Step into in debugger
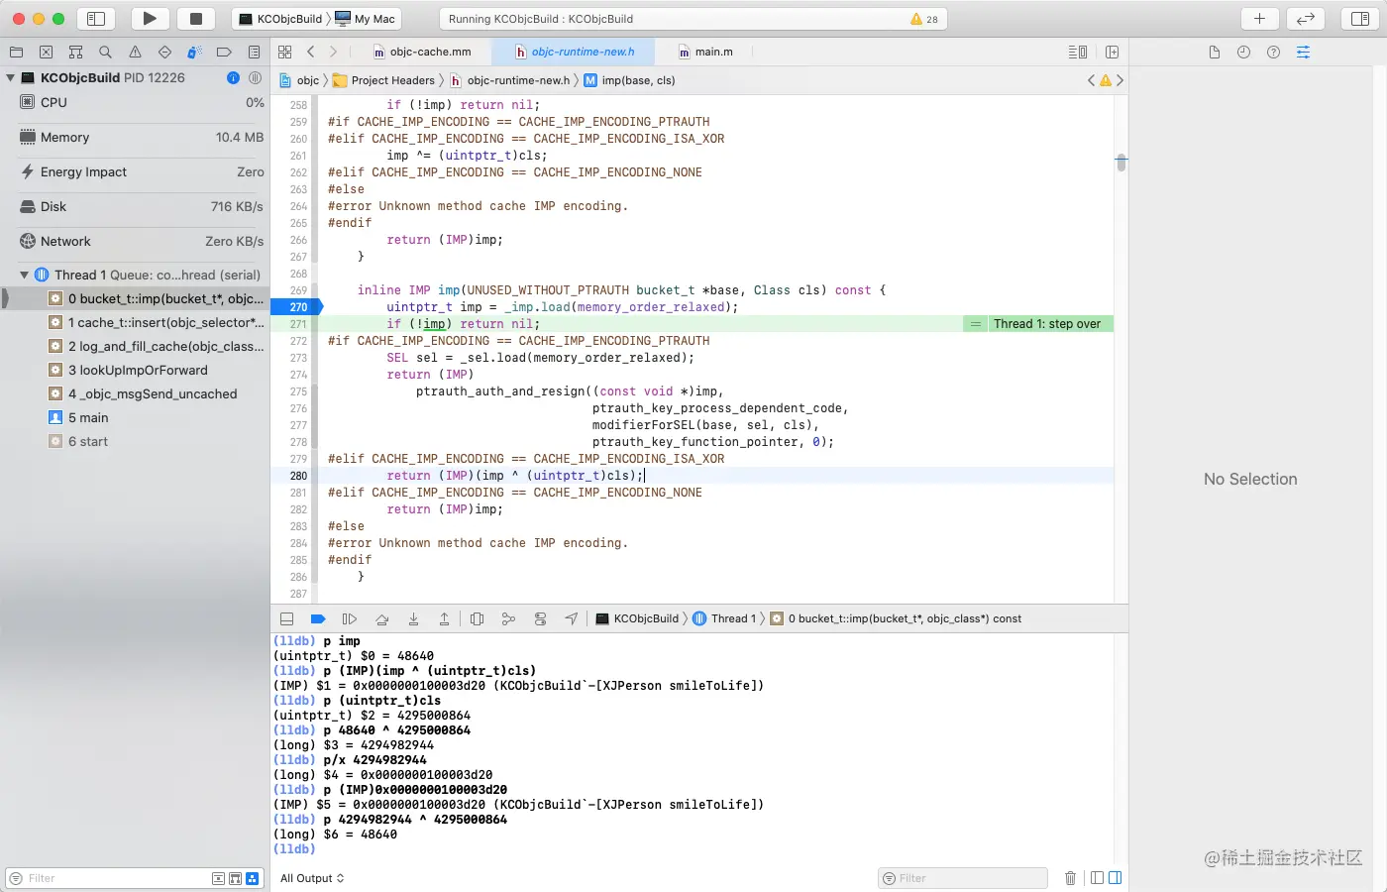 [x=413, y=618]
